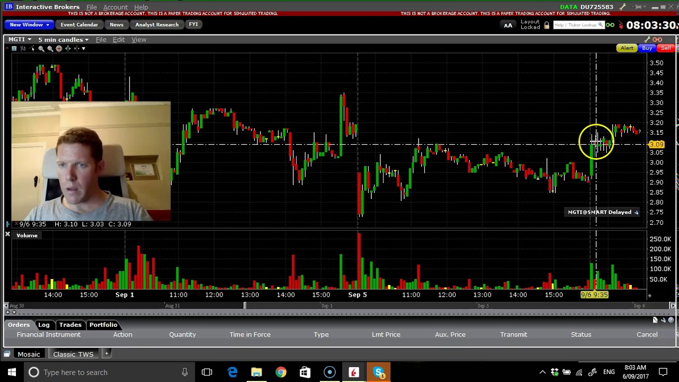The height and width of the screenshot is (382, 679).
Task: Open Microsoft Edge from taskbar
Action: tap(232, 372)
